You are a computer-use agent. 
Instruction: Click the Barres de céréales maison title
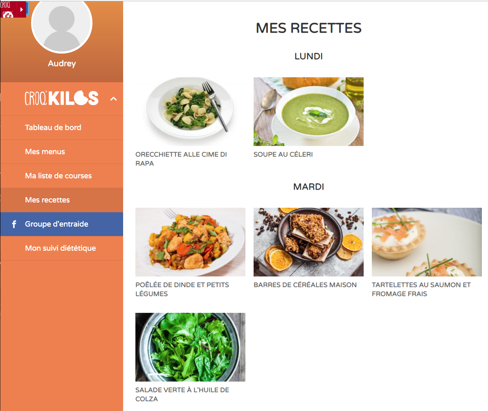tap(305, 285)
